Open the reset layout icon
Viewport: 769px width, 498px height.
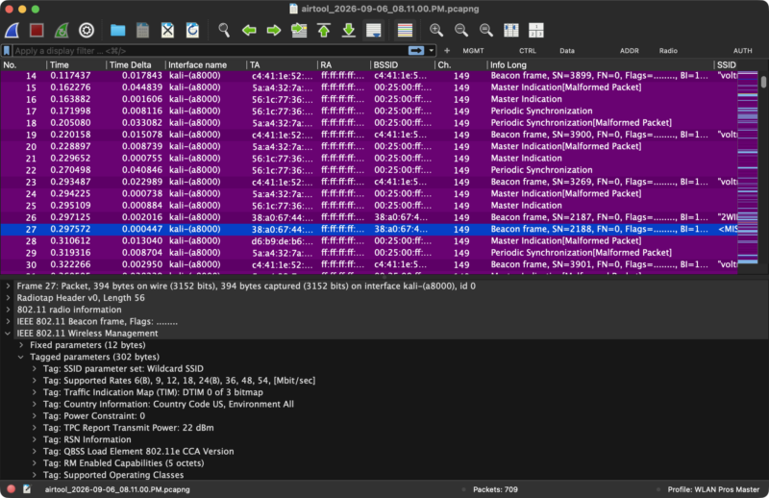coord(536,31)
